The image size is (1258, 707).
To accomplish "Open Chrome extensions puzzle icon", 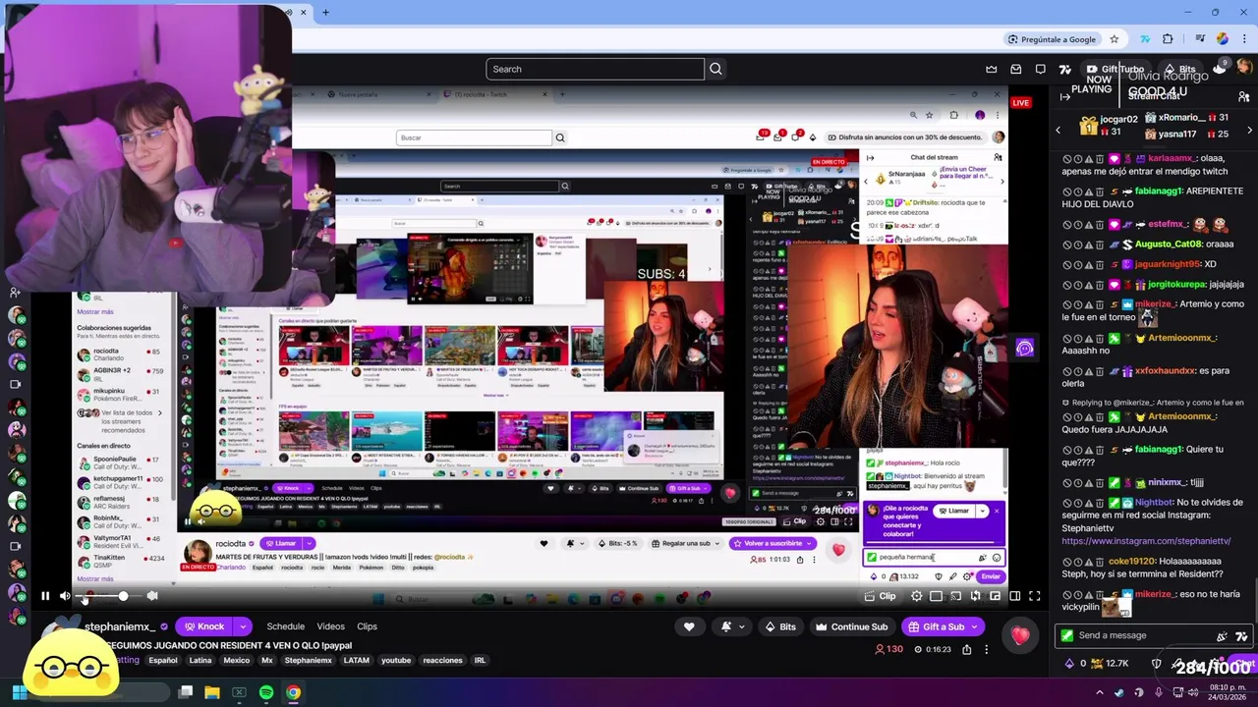I will coord(1168,39).
